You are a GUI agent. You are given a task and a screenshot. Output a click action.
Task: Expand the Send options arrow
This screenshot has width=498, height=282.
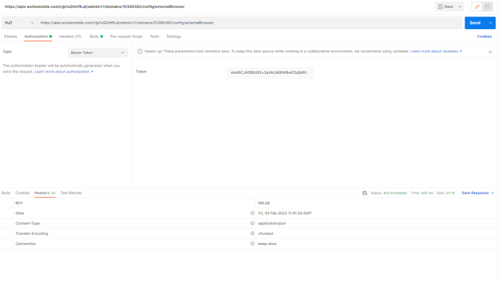coord(490,23)
